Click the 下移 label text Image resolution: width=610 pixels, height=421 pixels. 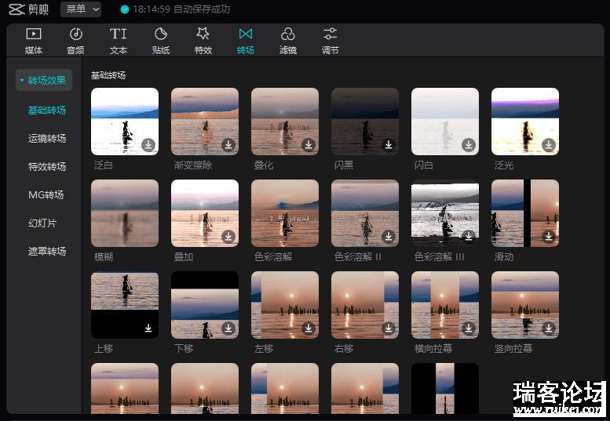[184, 349]
